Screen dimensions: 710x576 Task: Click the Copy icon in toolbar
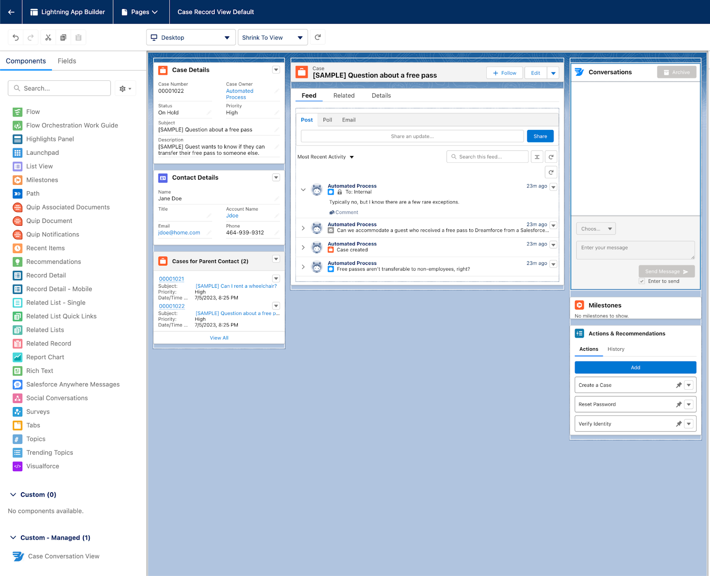point(63,38)
